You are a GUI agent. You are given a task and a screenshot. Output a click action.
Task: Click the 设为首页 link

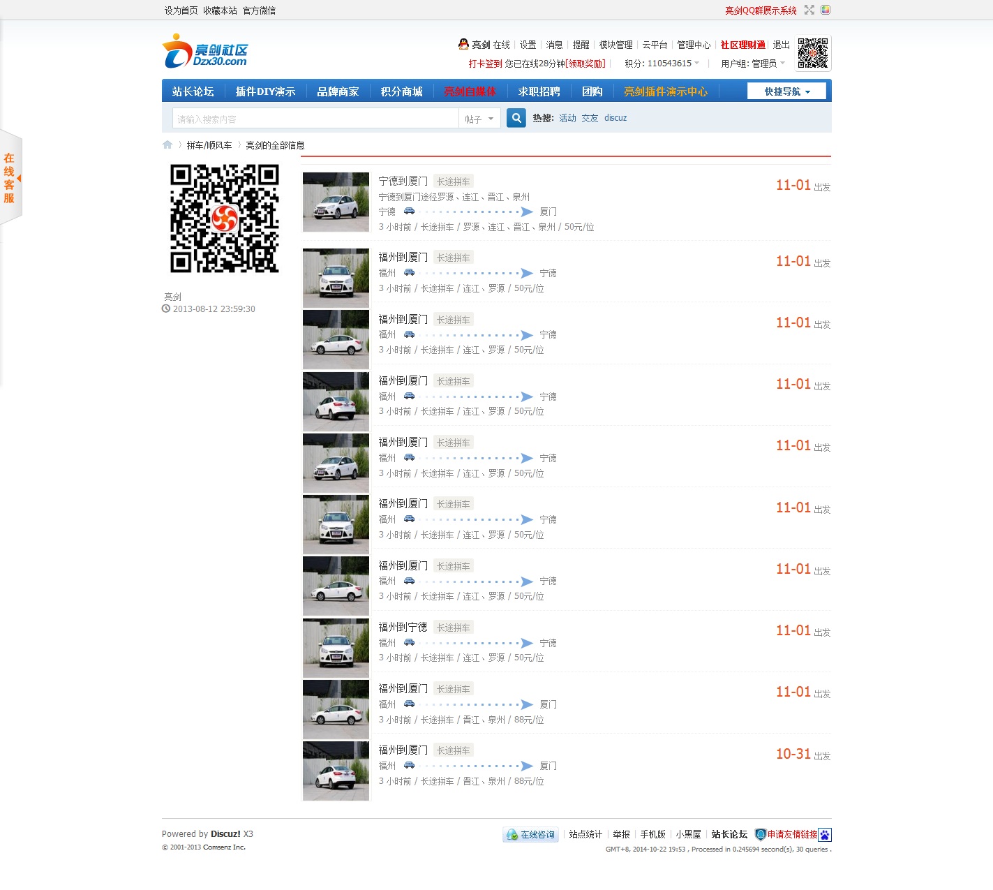[181, 10]
